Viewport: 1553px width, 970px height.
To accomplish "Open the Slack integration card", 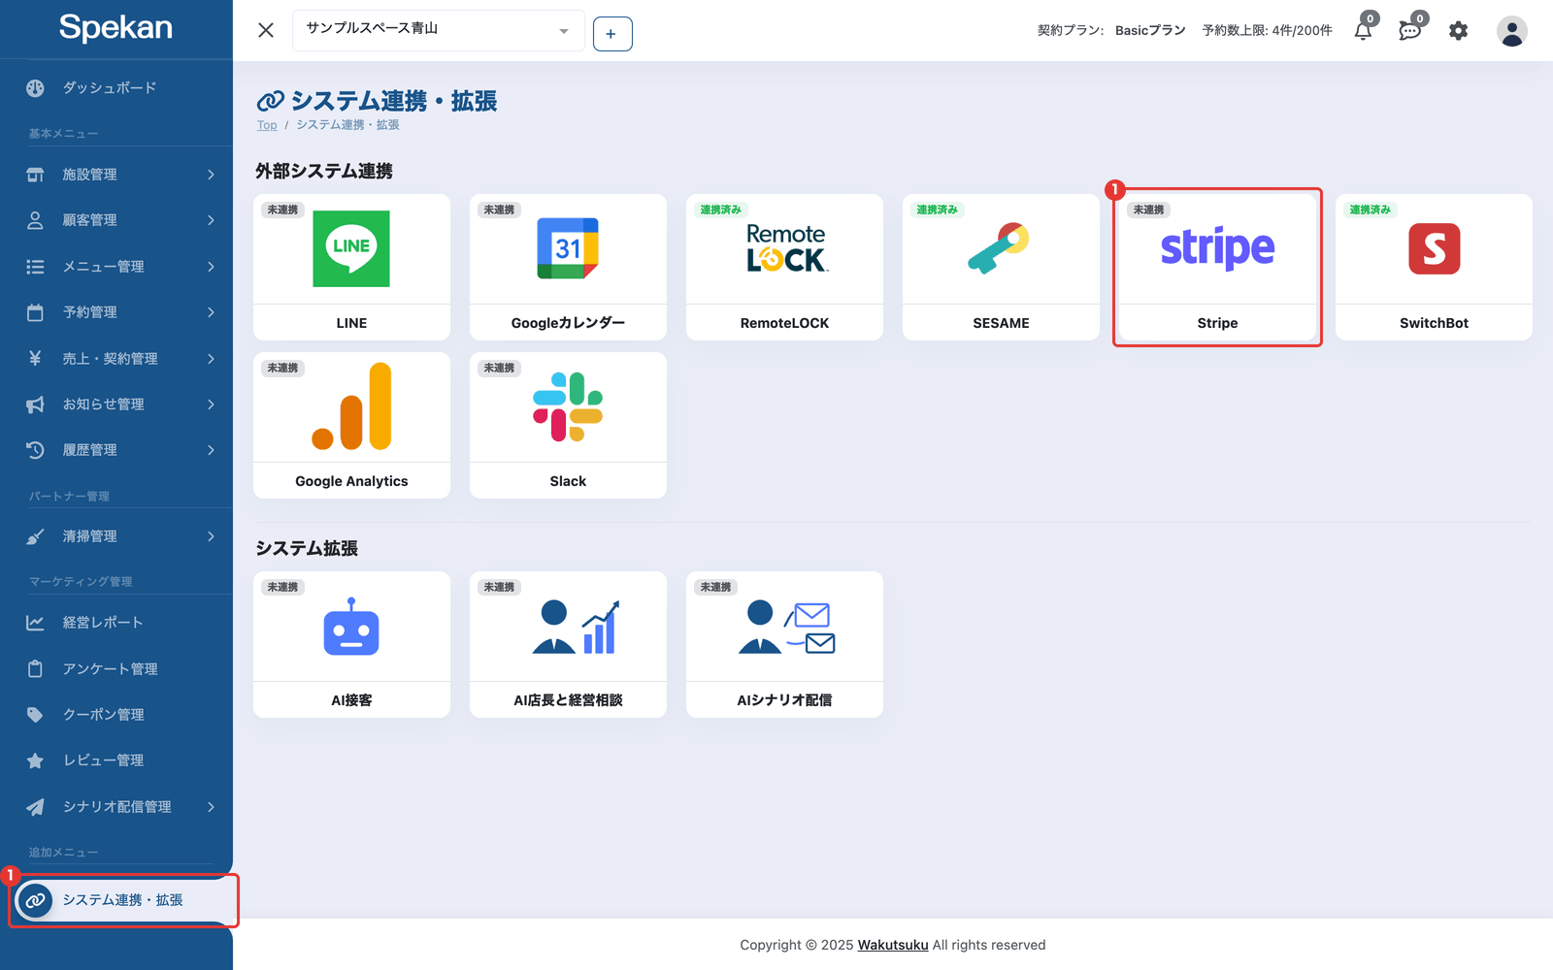I will [568, 425].
